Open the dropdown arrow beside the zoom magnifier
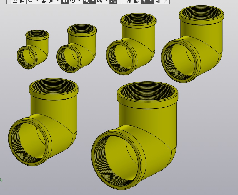The width and height of the screenshot is (238, 195). pos(37,1)
